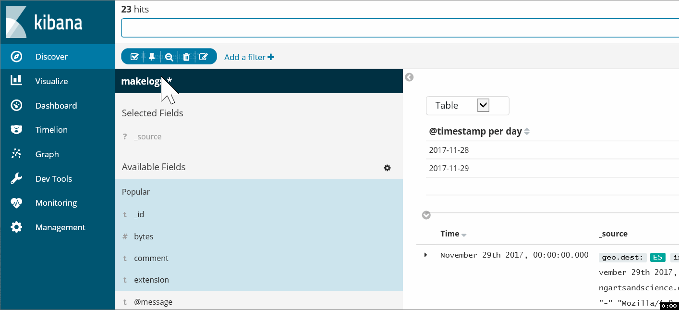
Task: Sort the Time column header
Action: click(x=453, y=234)
